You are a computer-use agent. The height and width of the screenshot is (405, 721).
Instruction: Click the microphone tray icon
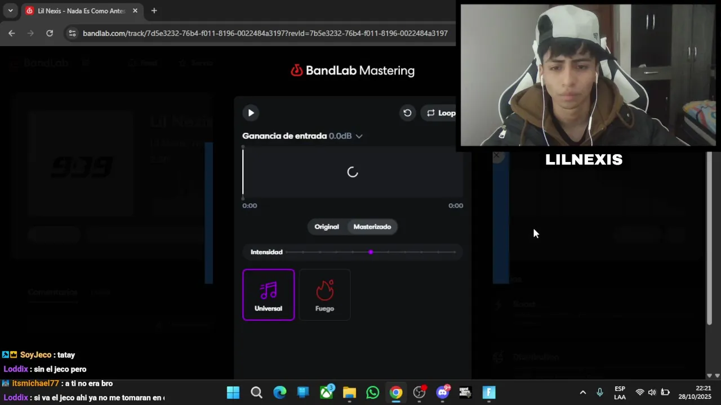(600, 393)
